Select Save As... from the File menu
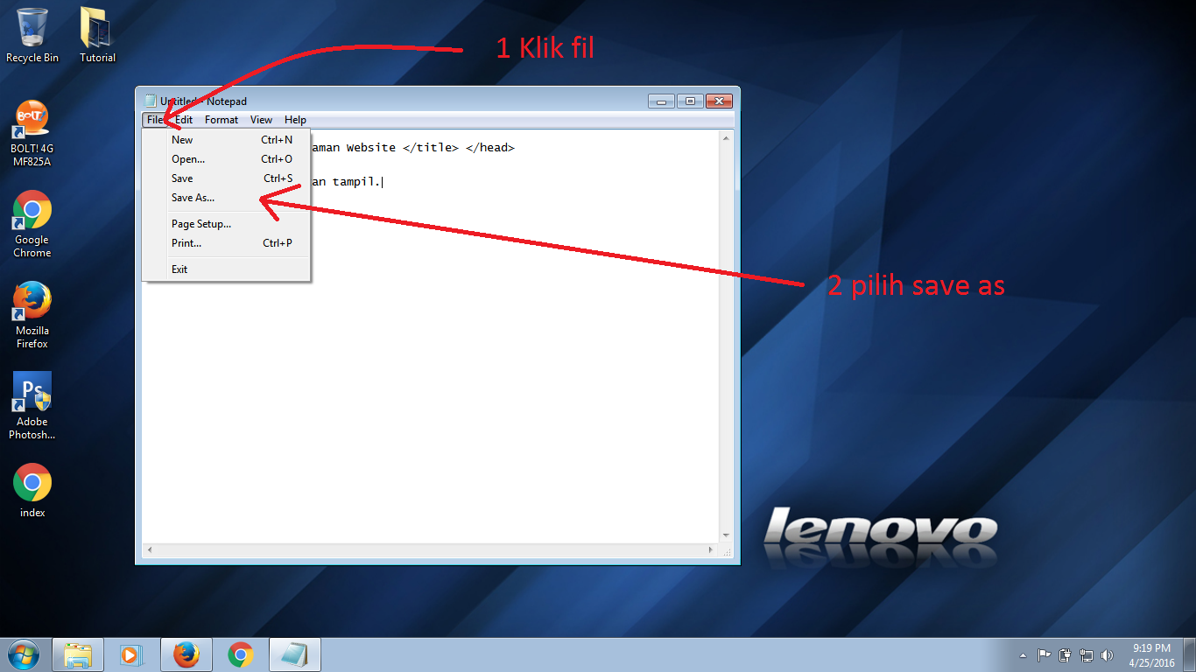Screen dimensions: 1196x672 (192, 198)
